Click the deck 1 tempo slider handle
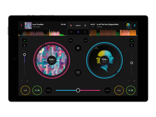Viewport: 156px width, 117px height. [24, 55]
